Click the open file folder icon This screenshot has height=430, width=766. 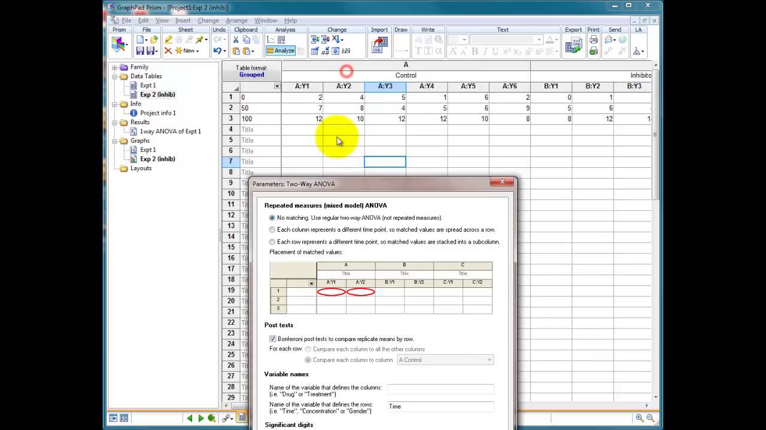[154, 39]
